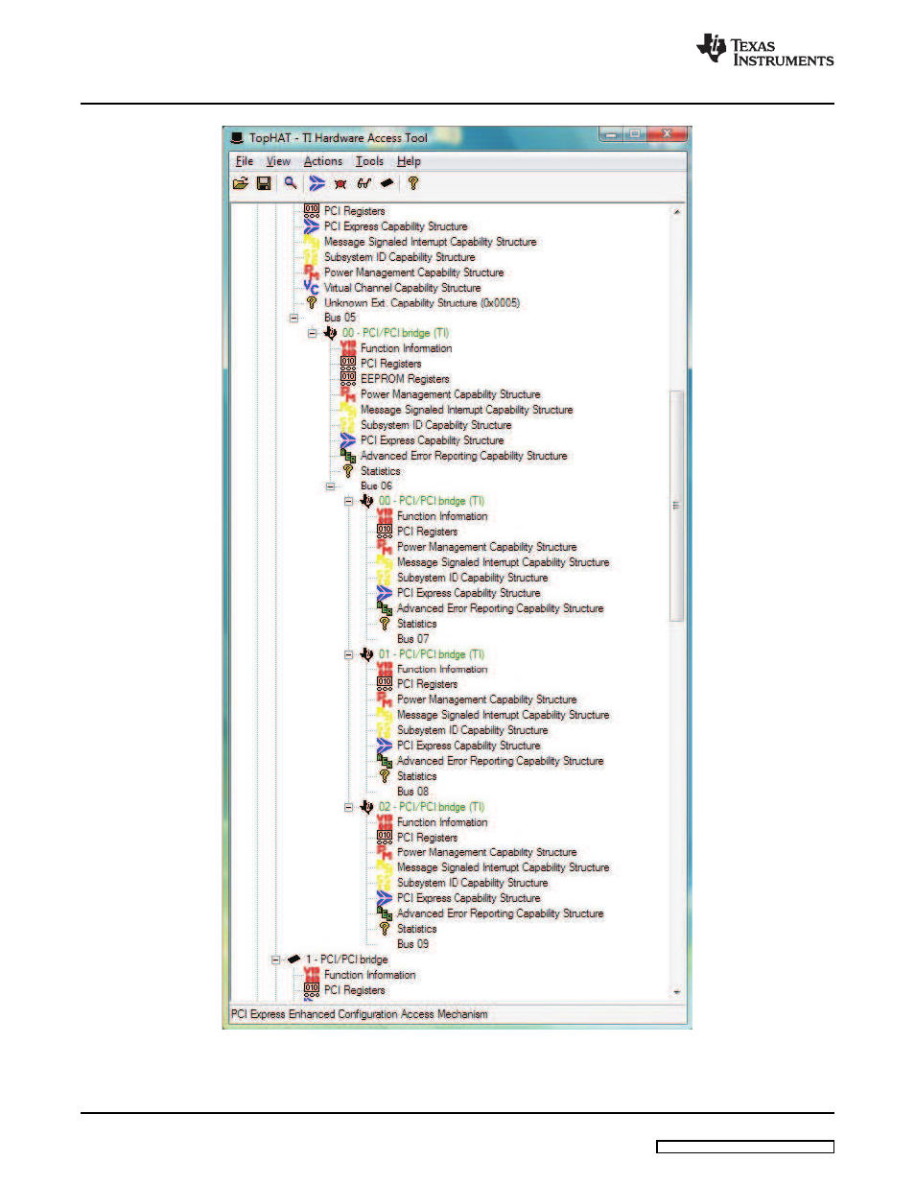Collapse the 02 - PCI/PCI bridge (TI) node
915x1185 pixels.
tap(349, 807)
